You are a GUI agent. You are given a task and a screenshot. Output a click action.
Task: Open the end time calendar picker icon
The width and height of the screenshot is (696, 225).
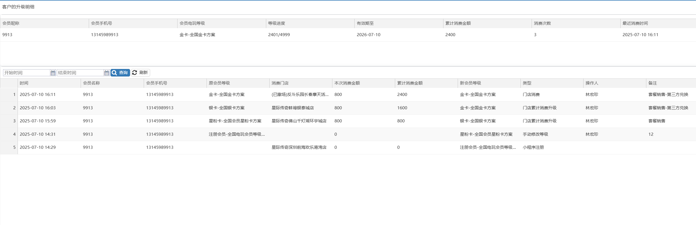tap(107, 73)
